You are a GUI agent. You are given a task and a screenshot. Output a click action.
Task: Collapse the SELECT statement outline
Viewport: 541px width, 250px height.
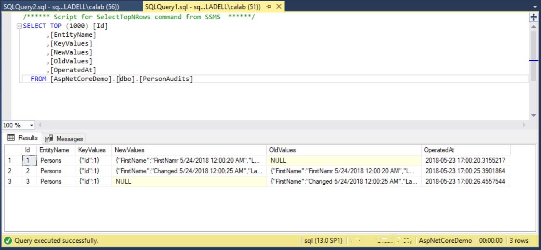coord(19,26)
